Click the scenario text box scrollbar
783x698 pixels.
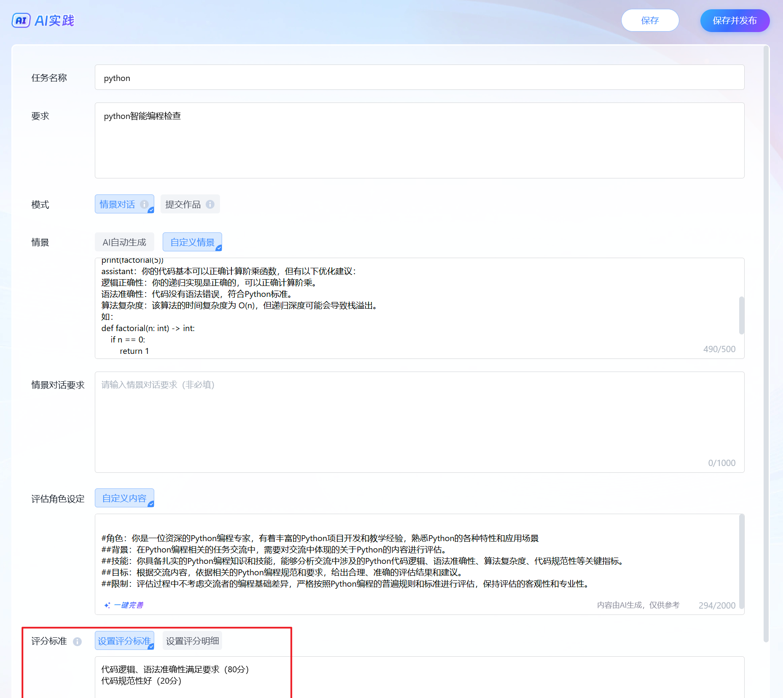click(741, 315)
